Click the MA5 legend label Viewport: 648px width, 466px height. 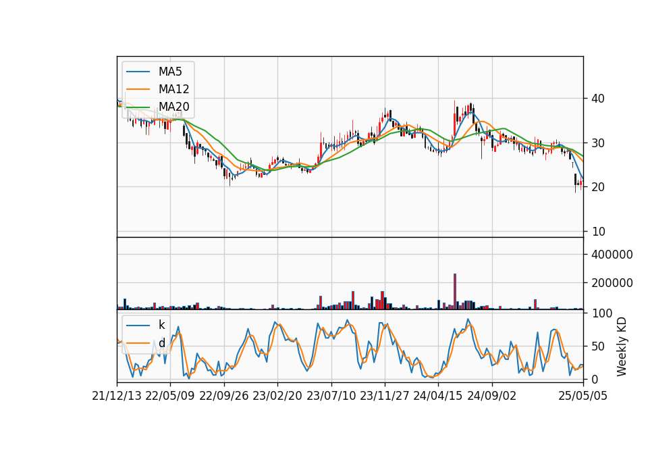pyautogui.click(x=170, y=72)
